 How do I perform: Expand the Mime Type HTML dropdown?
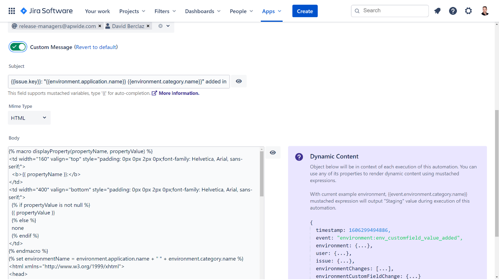pyautogui.click(x=29, y=118)
